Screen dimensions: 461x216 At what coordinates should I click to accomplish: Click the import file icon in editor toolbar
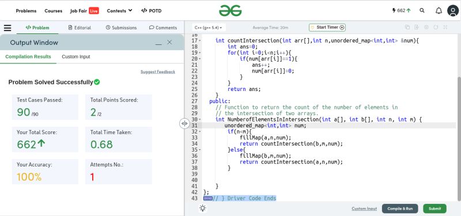coord(417,27)
